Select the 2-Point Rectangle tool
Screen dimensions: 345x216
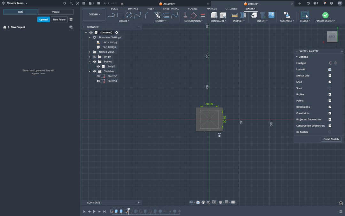point(120,15)
